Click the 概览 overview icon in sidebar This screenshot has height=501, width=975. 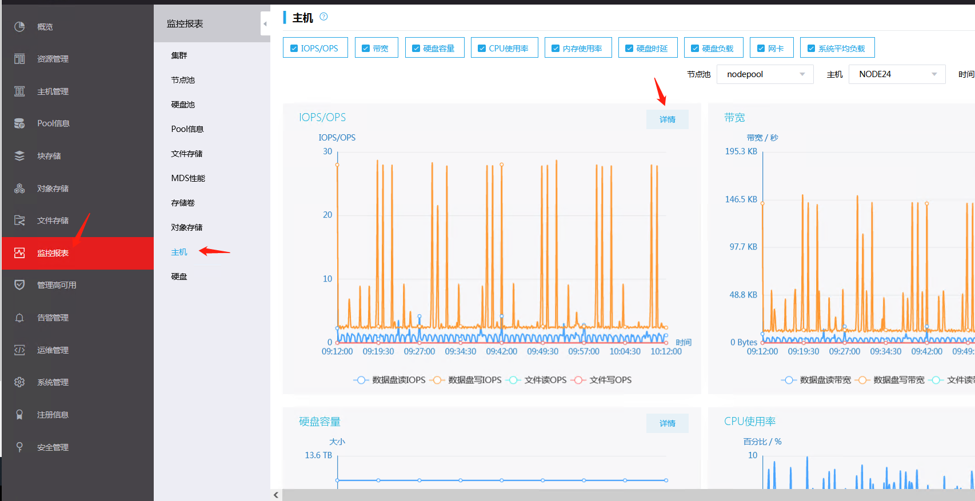(x=19, y=27)
